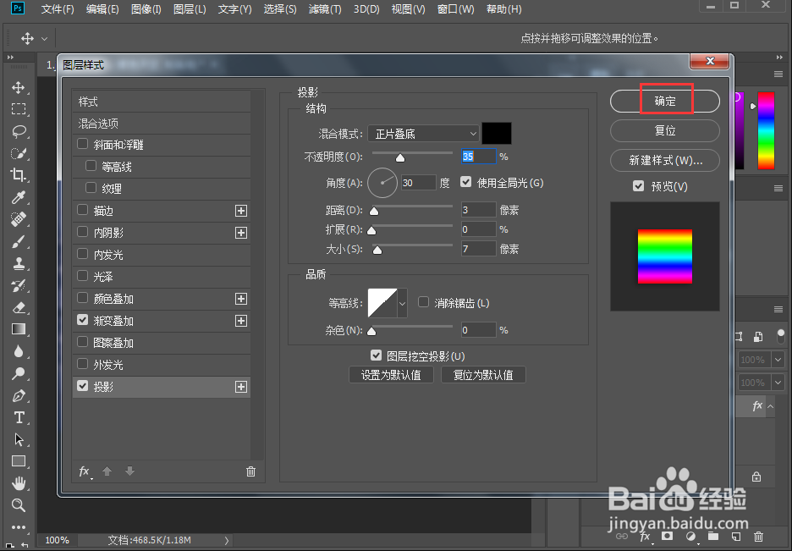Select the Spot Healing Brush tool

(19, 219)
